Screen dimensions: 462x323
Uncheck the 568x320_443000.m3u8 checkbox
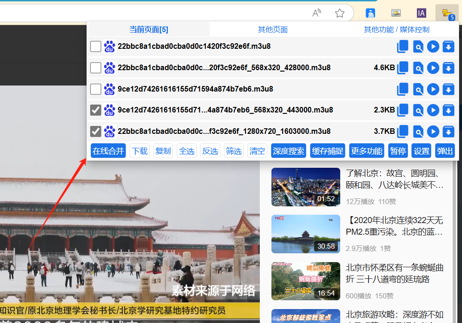coord(95,110)
